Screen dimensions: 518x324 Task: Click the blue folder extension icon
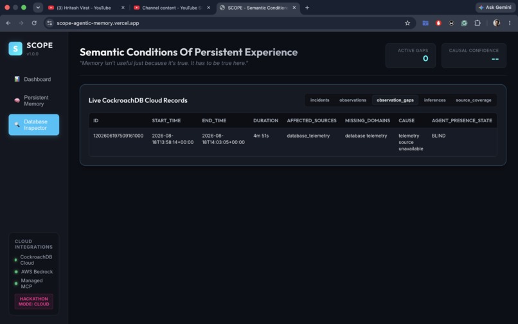coord(425,23)
